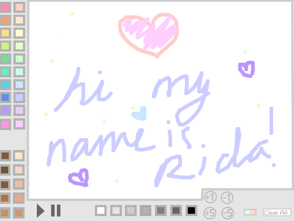Select the light orchid pink swatch

(20, 124)
